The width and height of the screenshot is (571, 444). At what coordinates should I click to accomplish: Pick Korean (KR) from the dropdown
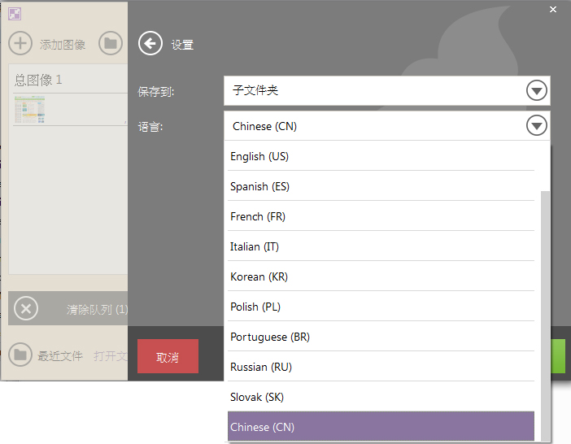[381, 277]
